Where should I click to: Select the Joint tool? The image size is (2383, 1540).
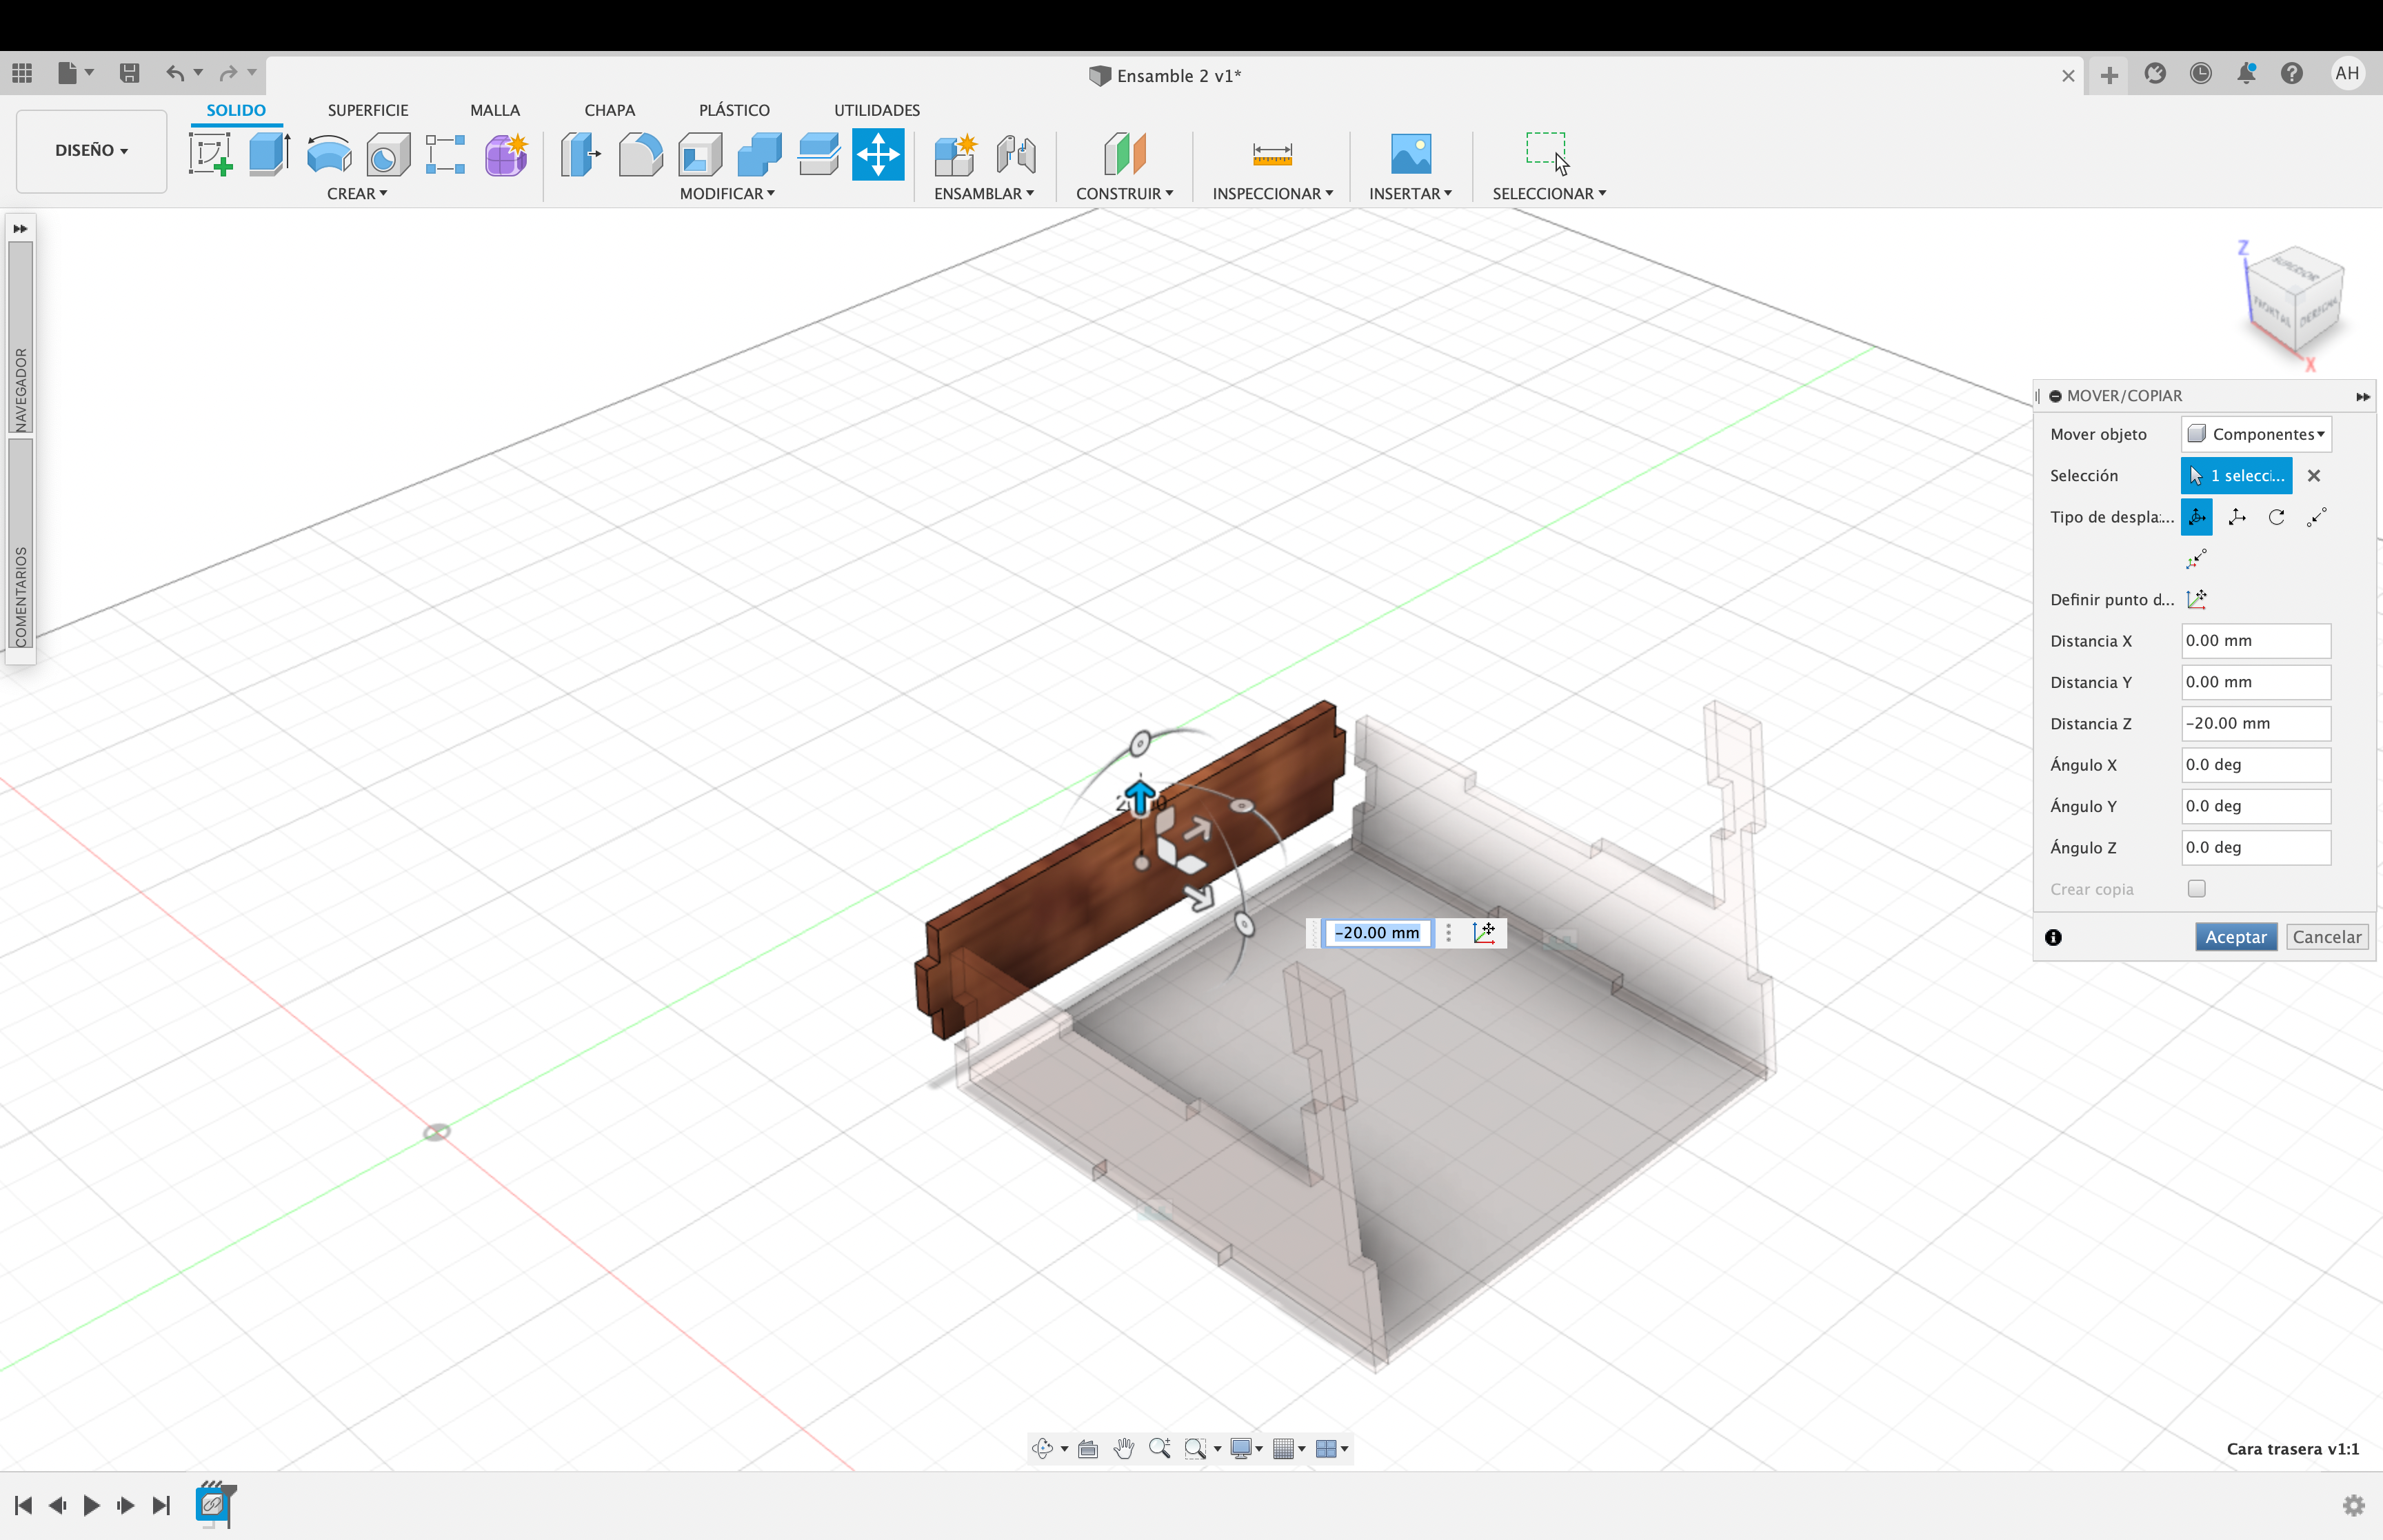[1016, 155]
